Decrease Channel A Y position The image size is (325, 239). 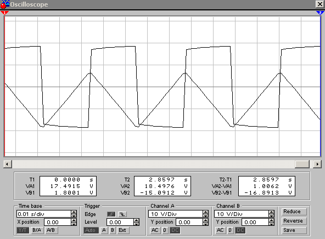pos(206,224)
